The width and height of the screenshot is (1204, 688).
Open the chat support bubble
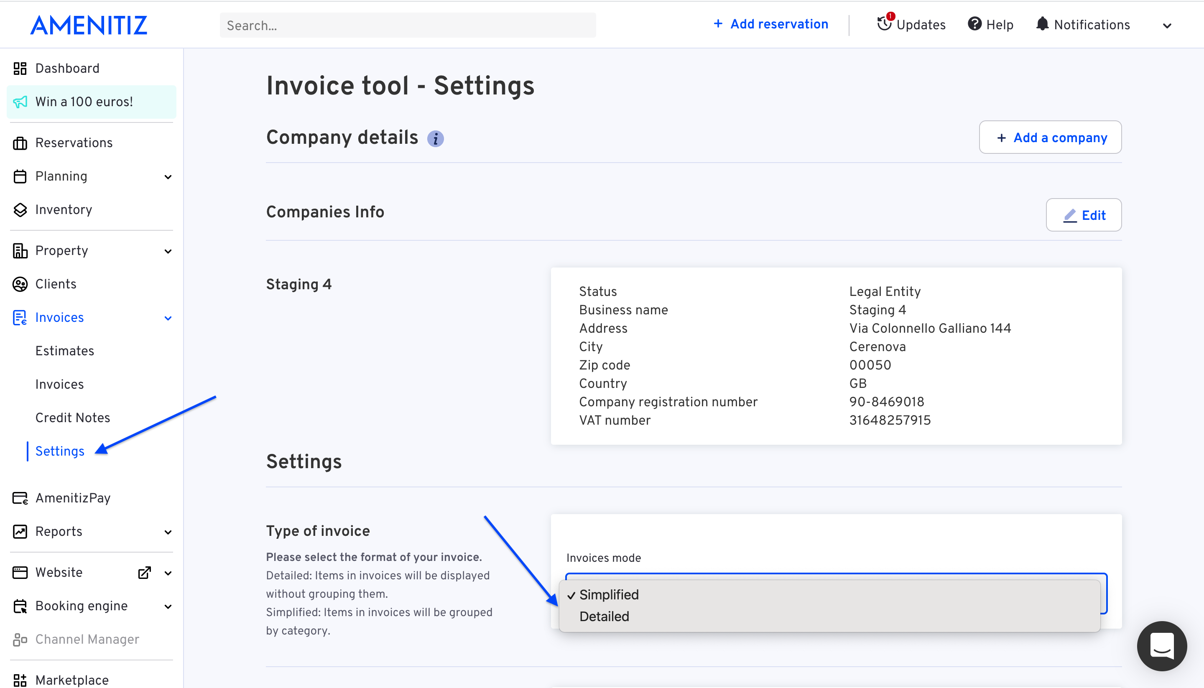1161,645
